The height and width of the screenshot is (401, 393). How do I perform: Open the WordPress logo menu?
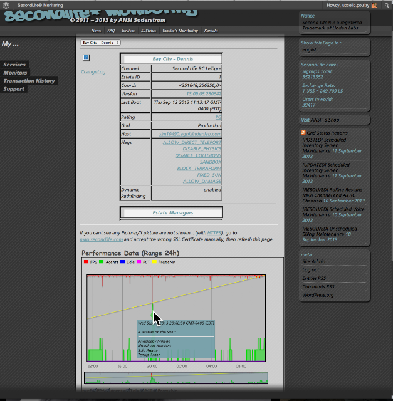pos(6,5)
